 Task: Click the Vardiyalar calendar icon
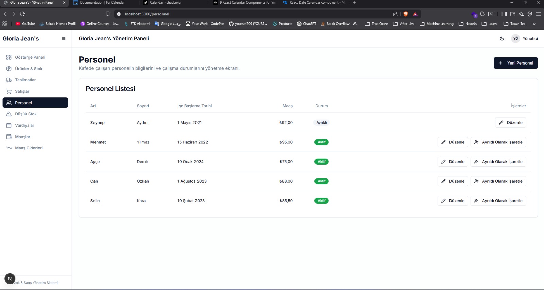click(x=9, y=125)
